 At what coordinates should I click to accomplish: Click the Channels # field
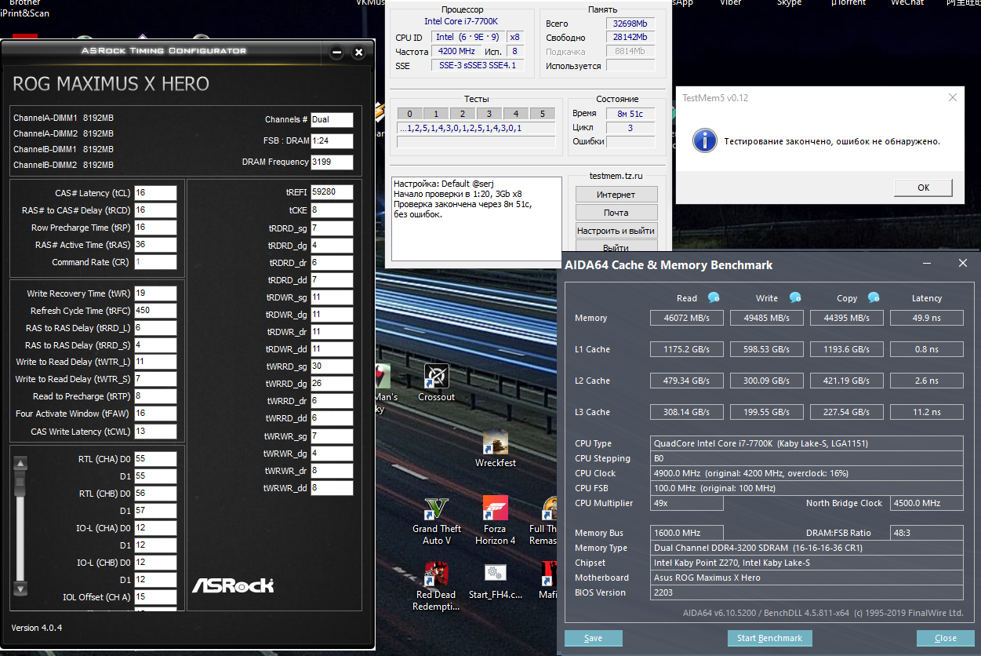pyautogui.click(x=332, y=120)
